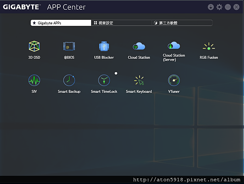Close the APP Center window
Viewport: 244px width, 184px height.
click(x=236, y=7)
